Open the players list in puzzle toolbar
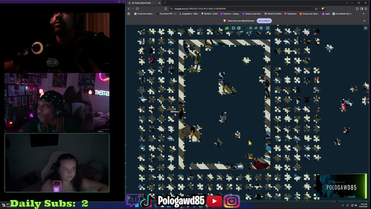The height and width of the screenshot is (209, 371). 250,28
